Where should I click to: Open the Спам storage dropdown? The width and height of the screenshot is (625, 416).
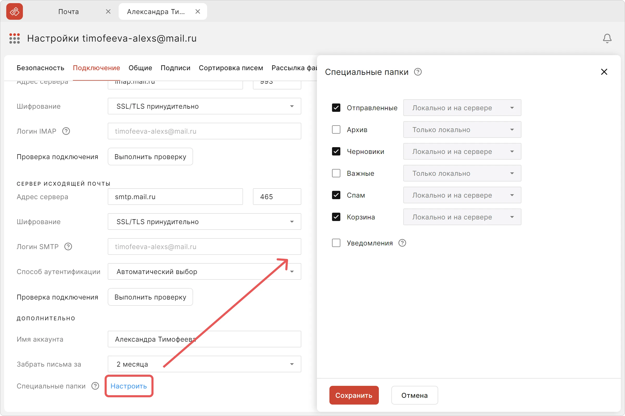(x=462, y=195)
